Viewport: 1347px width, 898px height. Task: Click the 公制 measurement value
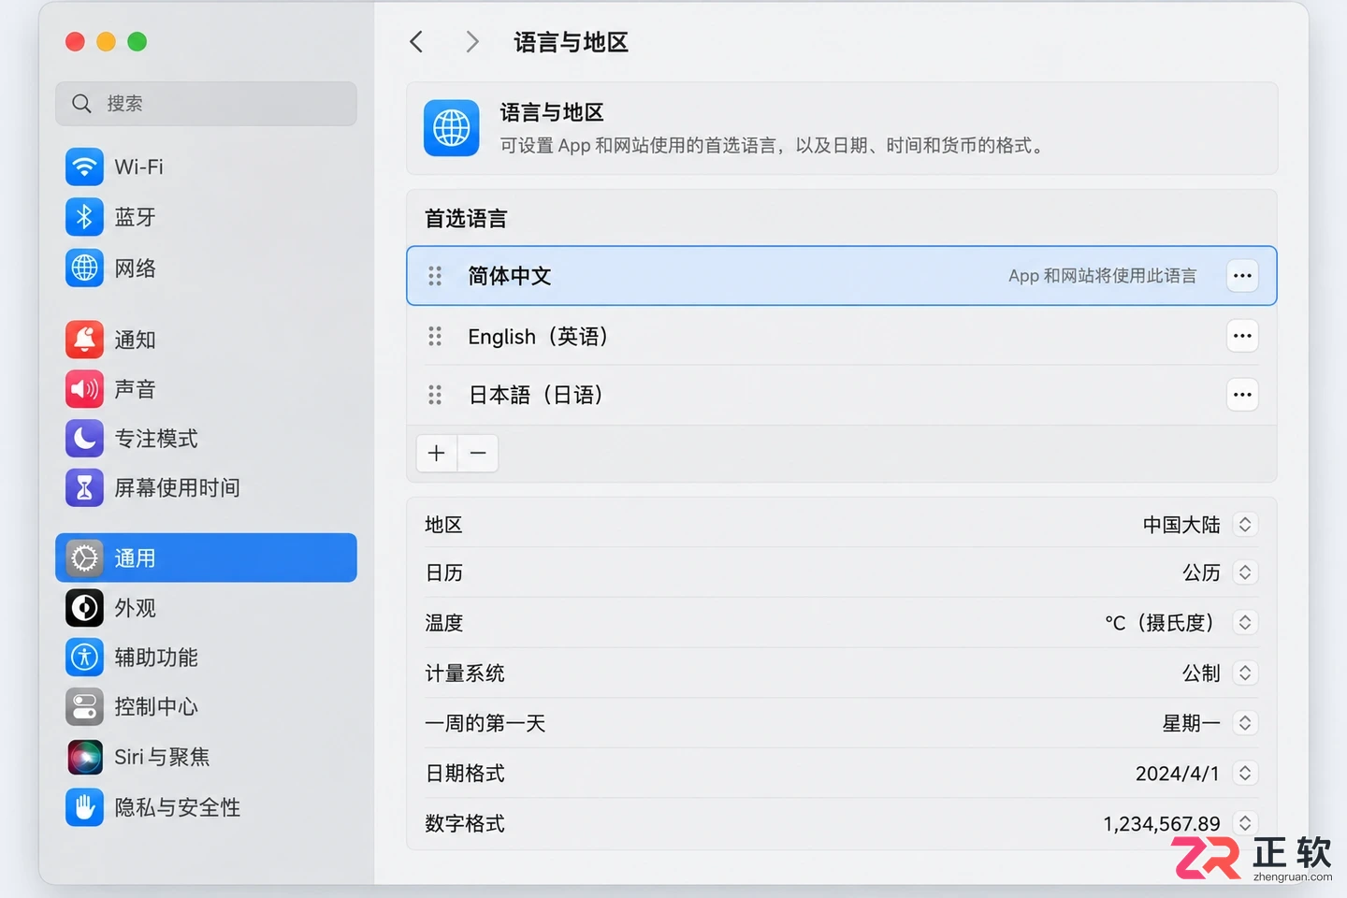[1201, 673]
